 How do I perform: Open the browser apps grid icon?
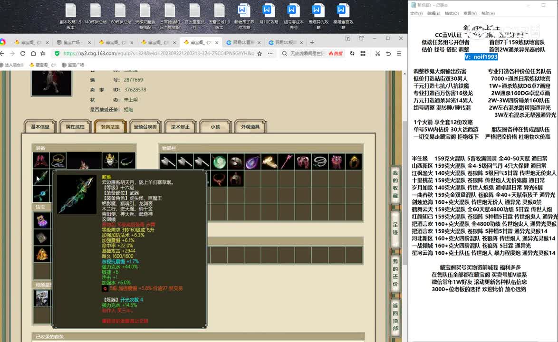pyautogui.click(x=363, y=53)
